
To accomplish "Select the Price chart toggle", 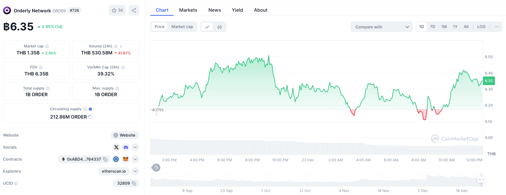I will tap(160, 27).
